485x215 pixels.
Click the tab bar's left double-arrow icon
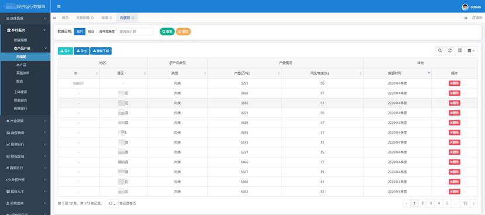pos(54,18)
